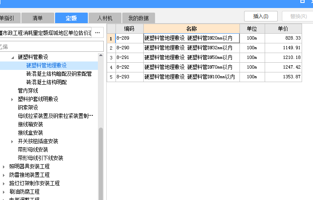313x200 pixels.
Task: Click the 硬塑料管DN70mm以内 name cell
Action: tap(192, 67)
